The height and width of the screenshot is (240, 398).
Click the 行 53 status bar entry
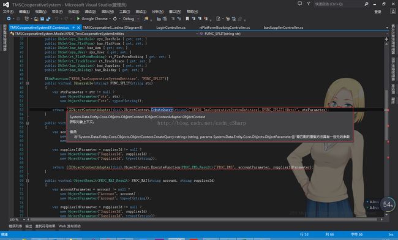coord(304,234)
